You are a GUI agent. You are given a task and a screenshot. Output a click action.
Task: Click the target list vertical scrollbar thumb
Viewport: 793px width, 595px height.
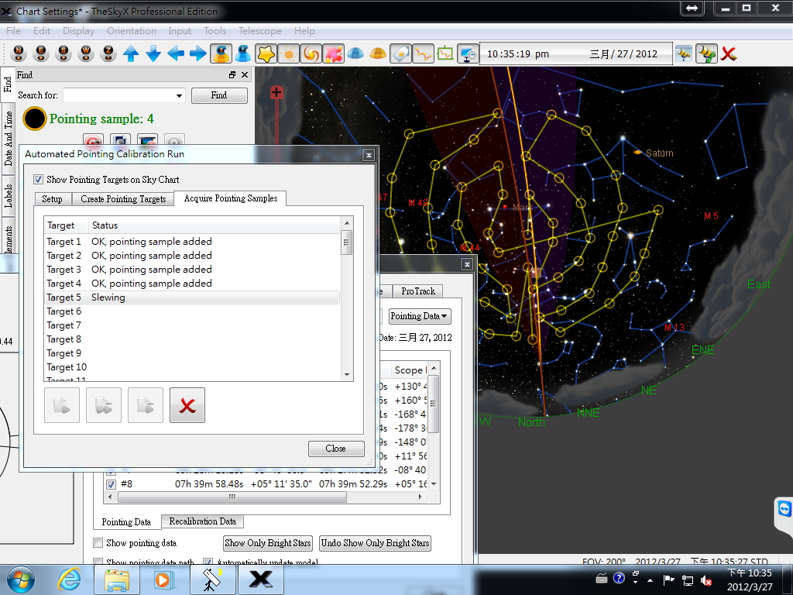point(346,242)
